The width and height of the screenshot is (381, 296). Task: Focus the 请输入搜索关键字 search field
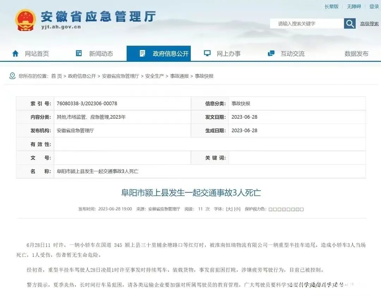[x=307, y=24]
